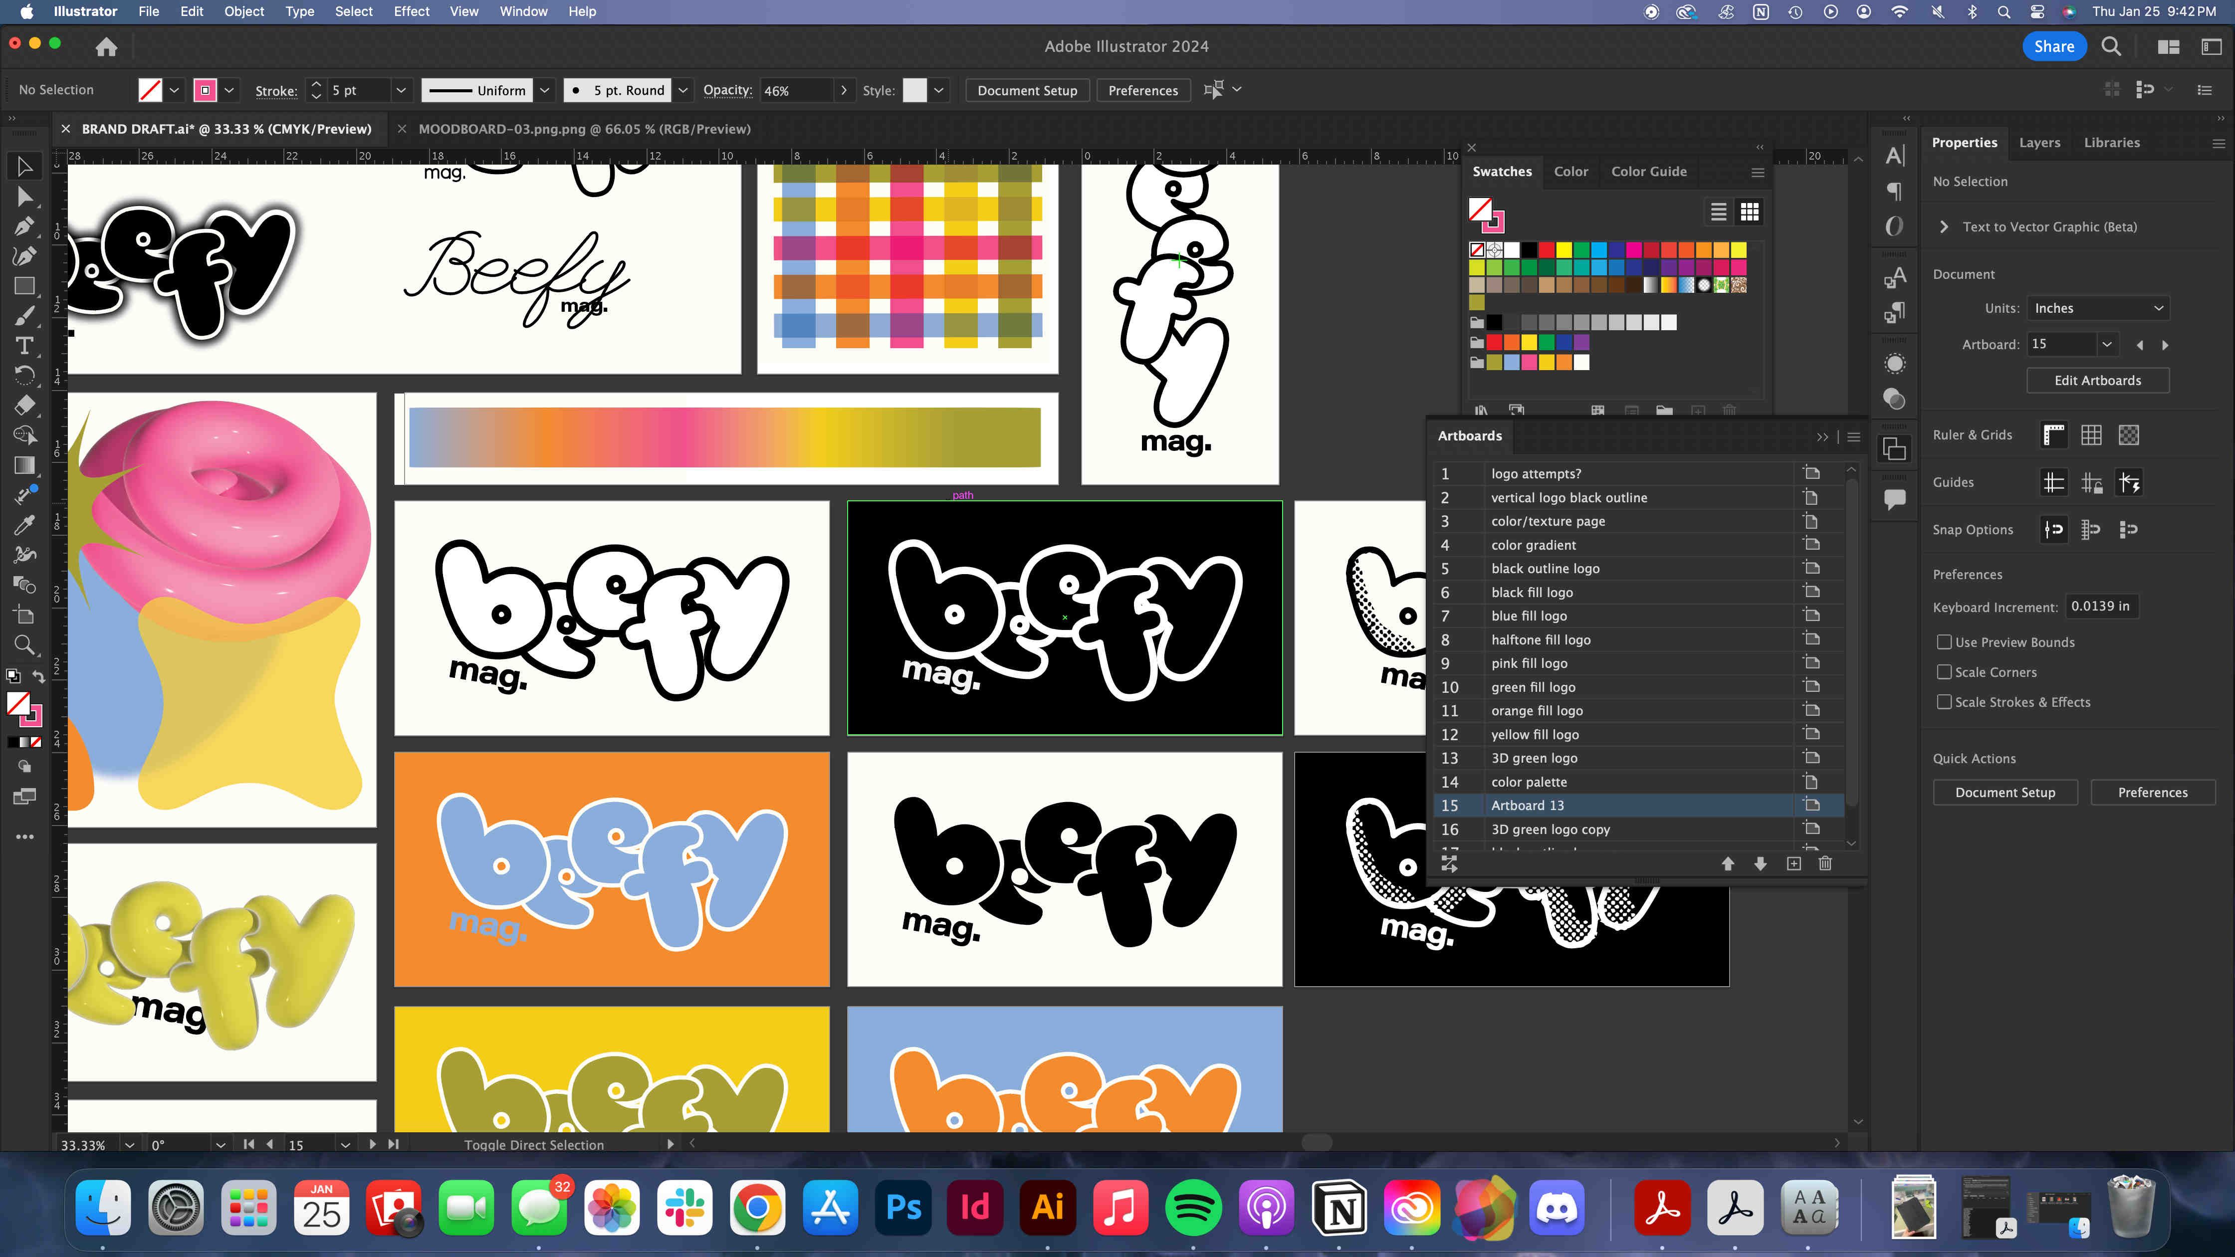Switch to the Layers tab
2235x1257 pixels.
(x=2039, y=142)
